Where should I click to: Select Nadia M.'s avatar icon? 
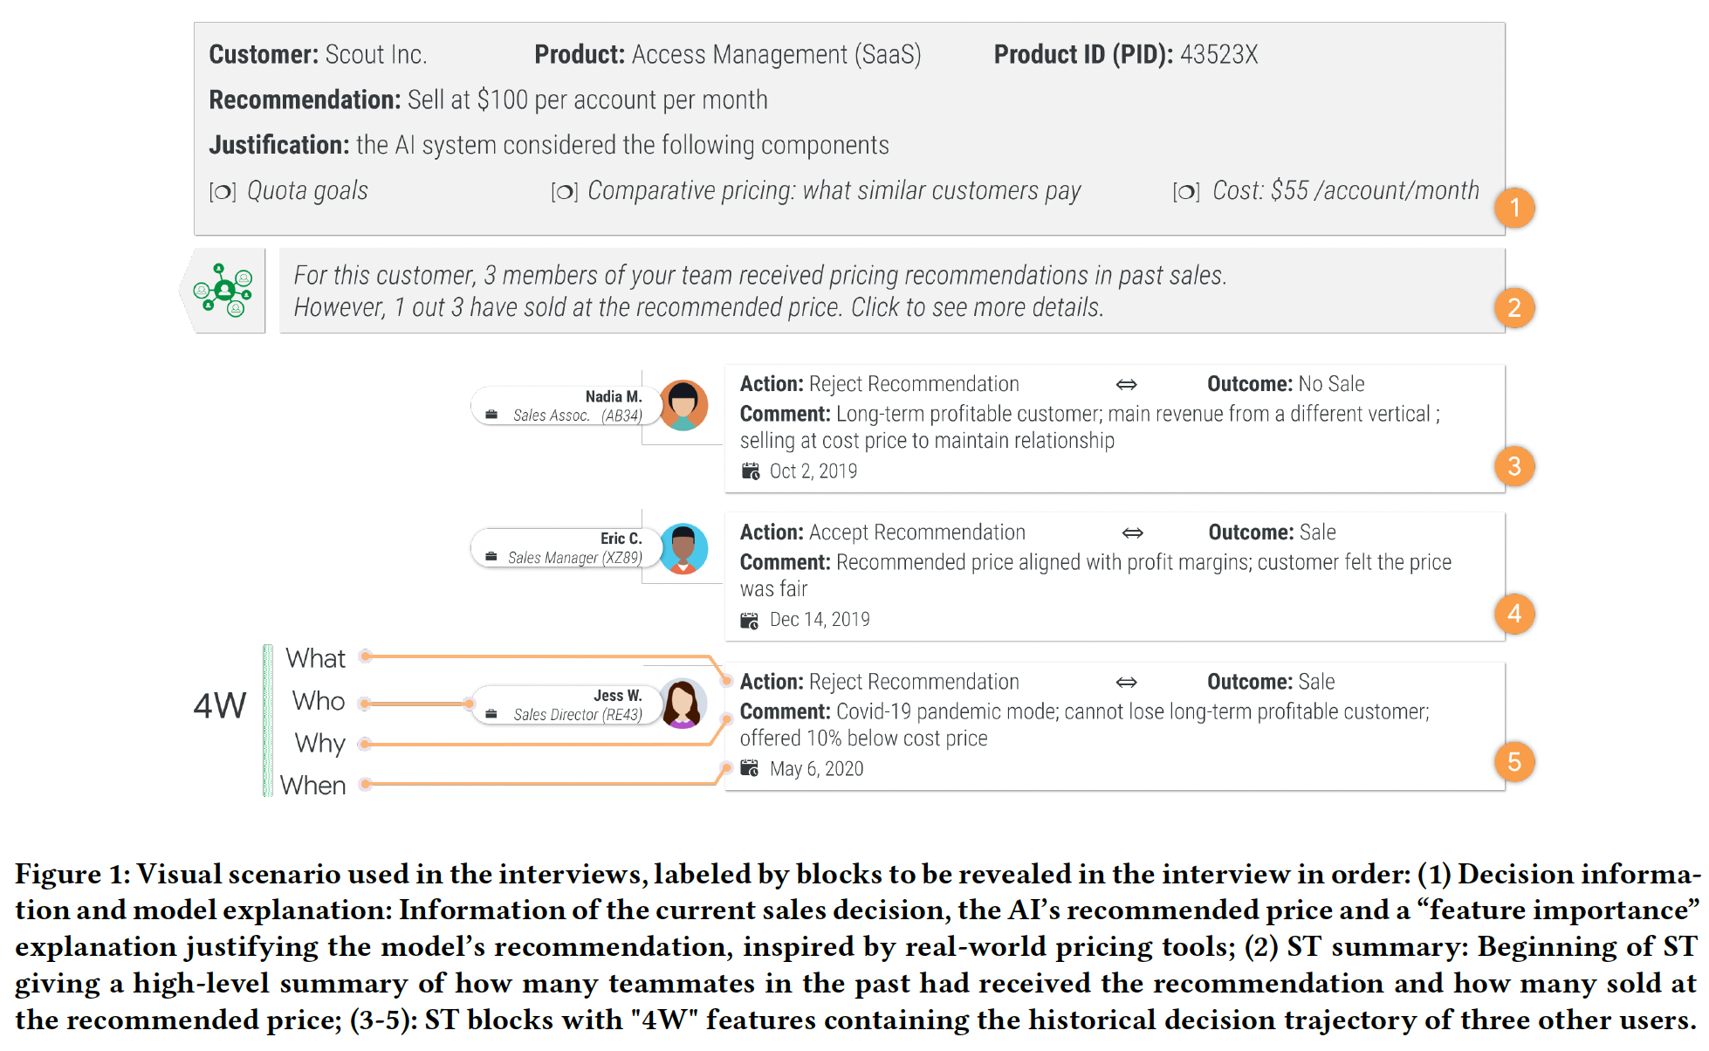coord(683,405)
